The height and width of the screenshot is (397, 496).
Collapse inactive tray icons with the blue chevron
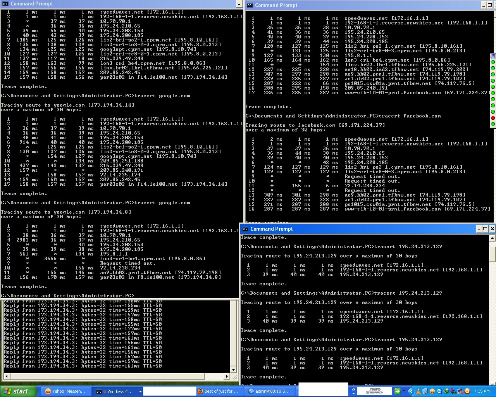pos(412,391)
